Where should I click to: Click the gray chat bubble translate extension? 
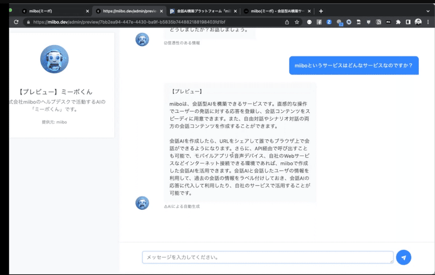click(x=339, y=22)
